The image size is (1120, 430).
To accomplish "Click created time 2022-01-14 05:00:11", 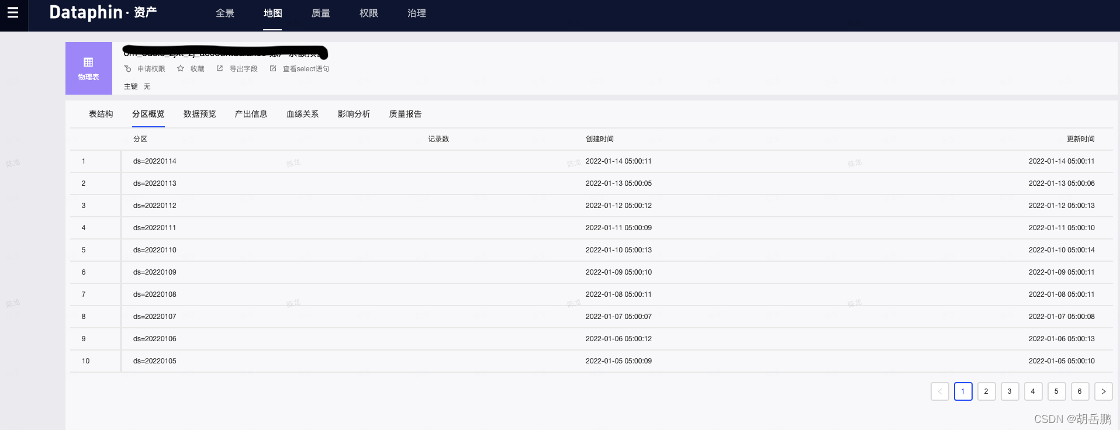I will click(x=618, y=161).
